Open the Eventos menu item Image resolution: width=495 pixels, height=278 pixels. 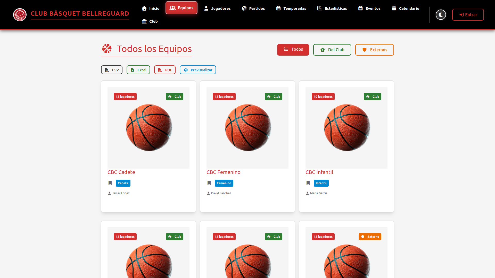pyautogui.click(x=369, y=8)
